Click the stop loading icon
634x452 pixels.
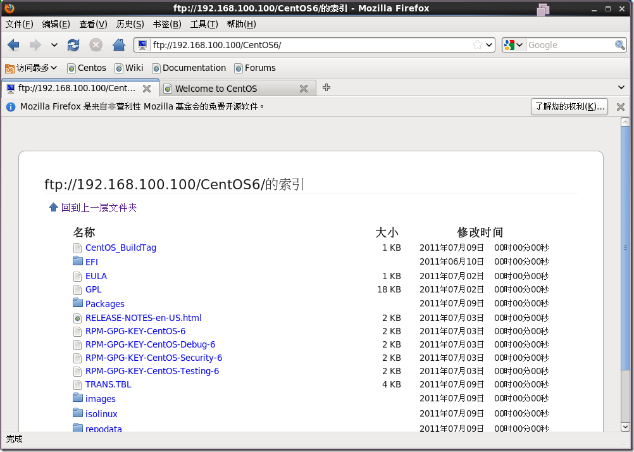(x=96, y=45)
